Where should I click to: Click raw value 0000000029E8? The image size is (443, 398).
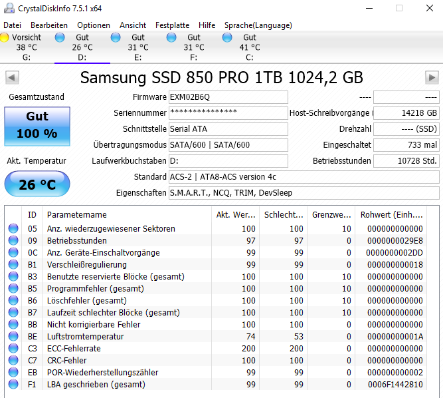tap(395, 241)
